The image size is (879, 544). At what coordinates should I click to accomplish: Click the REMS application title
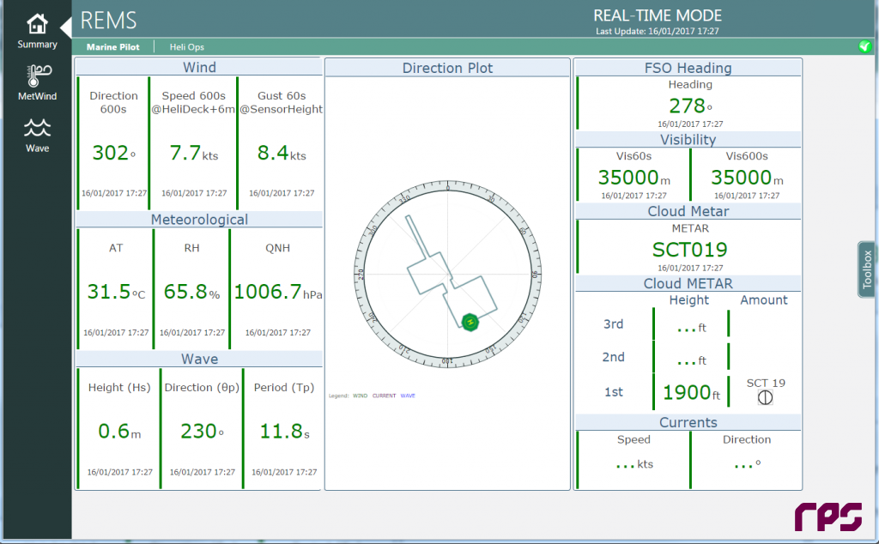point(109,21)
